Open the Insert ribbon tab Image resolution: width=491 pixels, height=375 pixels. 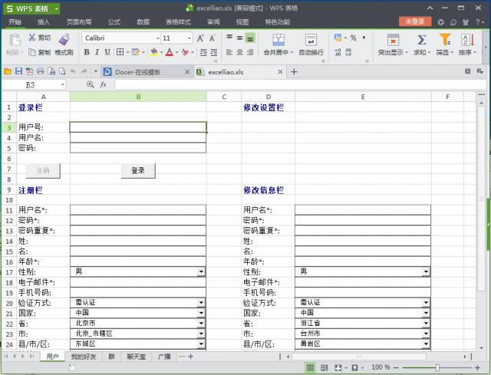(x=44, y=22)
